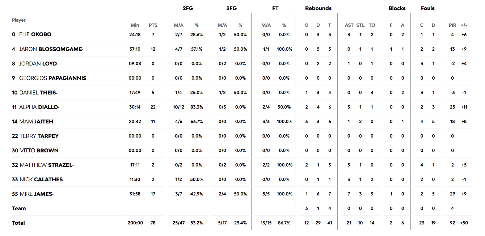
Task: Click Vitto Brown player name
Action: 39,151
